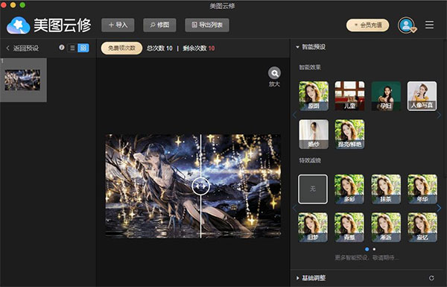
Task: Click the before/after compare handle icon
Action: pyautogui.click(x=200, y=186)
